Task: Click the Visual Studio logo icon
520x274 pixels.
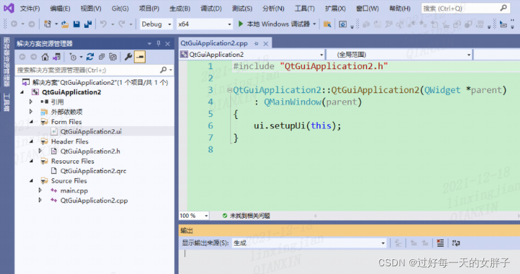Action: pos(8,8)
